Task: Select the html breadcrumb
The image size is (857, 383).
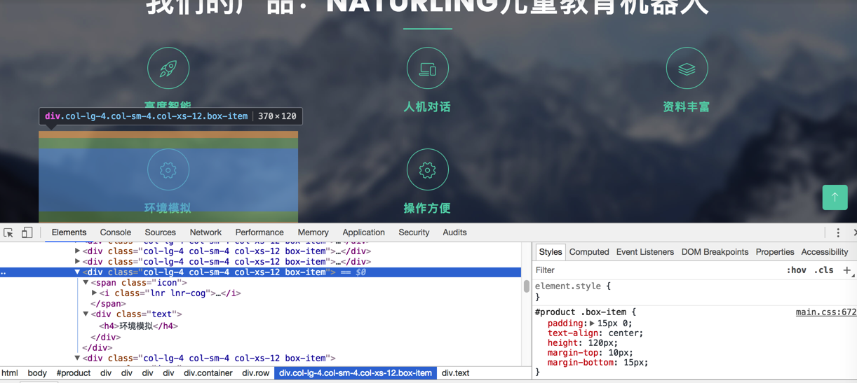Action: 10,373
